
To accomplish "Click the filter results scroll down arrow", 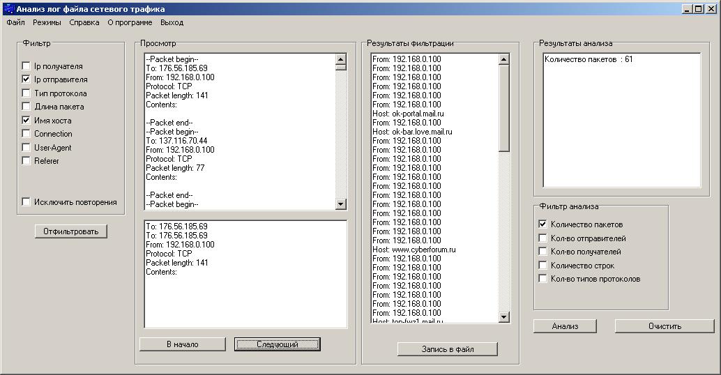I will coord(504,316).
